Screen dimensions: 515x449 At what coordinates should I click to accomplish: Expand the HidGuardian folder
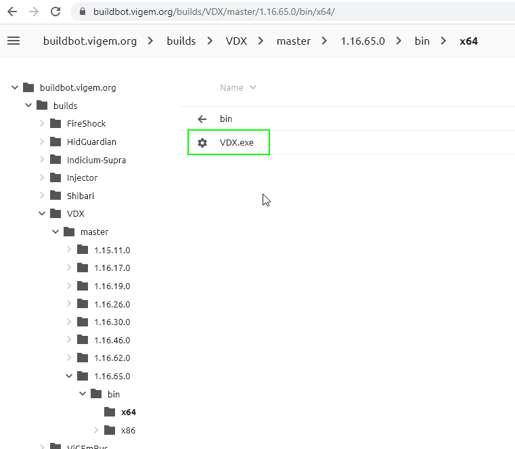(x=42, y=142)
